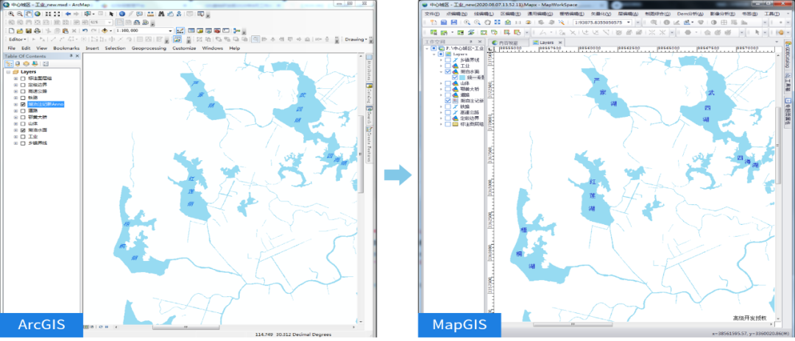Collapse the 湖泊水面 node in MapGIS tree

point(441,71)
